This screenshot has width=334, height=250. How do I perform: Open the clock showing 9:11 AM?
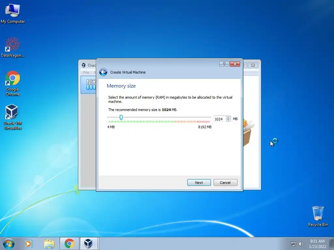317,243
